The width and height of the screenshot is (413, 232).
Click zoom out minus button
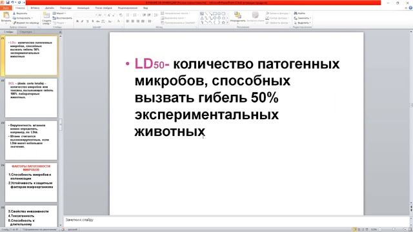pyautogui.click(x=380, y=229)
